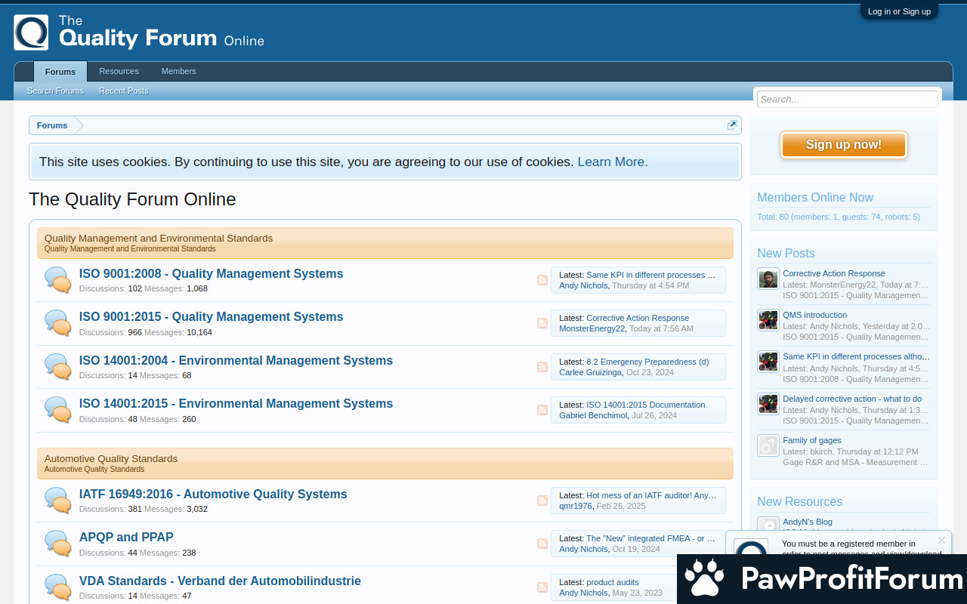Open latest thread Hot mess of an IATF auditor
The width and height of the screenshot is (967, 604).
click(x=652, y=495)
